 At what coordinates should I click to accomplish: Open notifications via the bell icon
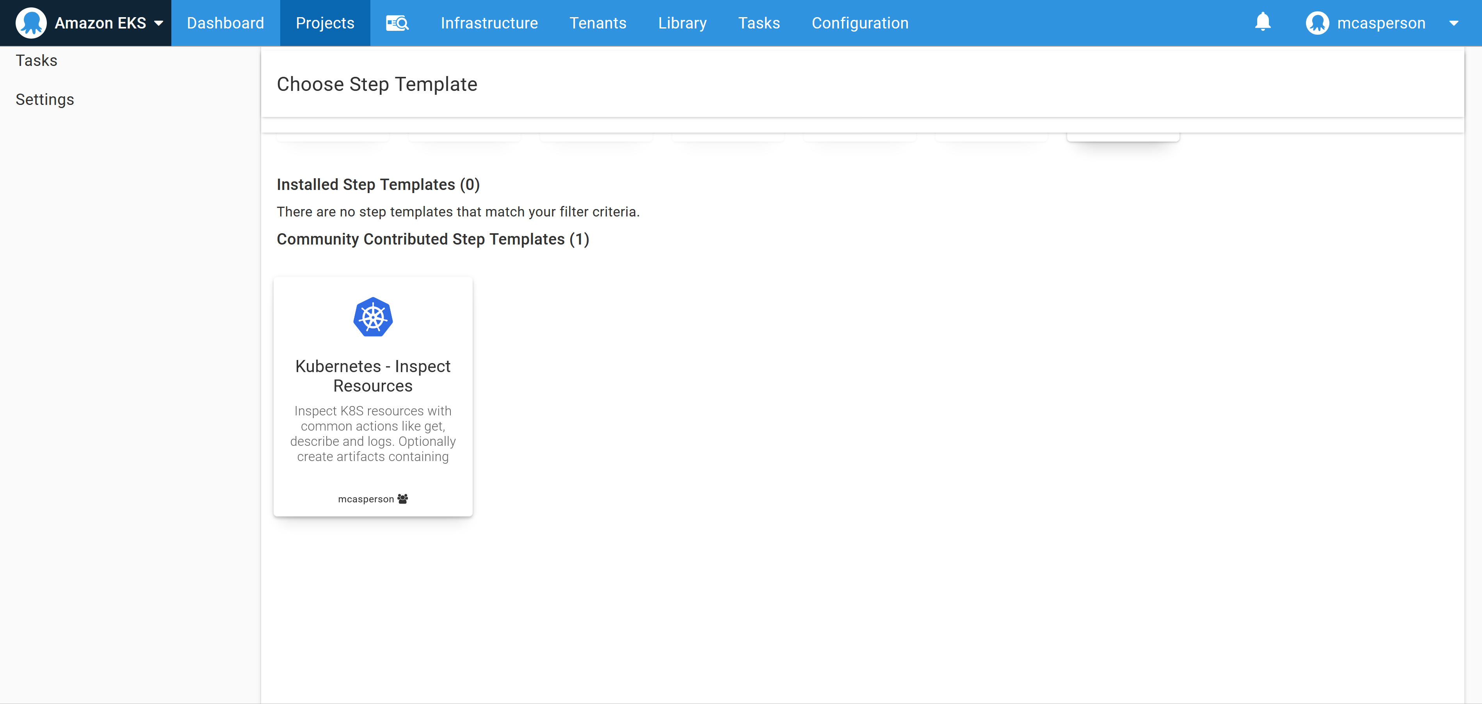[x=1263, y=22]
